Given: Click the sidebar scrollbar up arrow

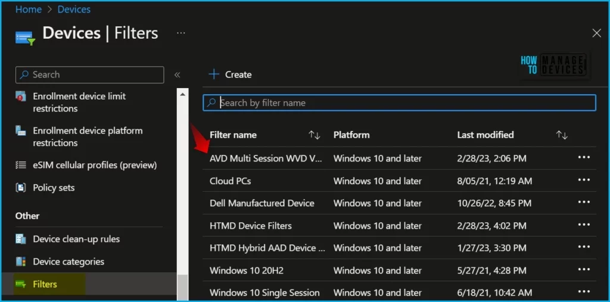Looking at the screenshot, I should pos(182,94).
